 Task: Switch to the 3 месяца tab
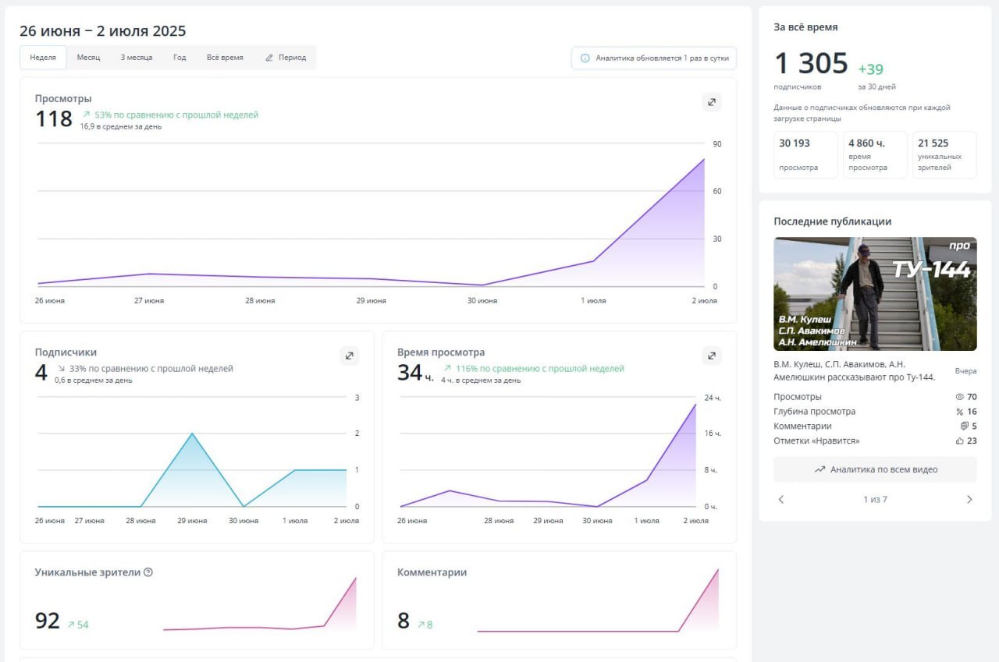[137, 58]
